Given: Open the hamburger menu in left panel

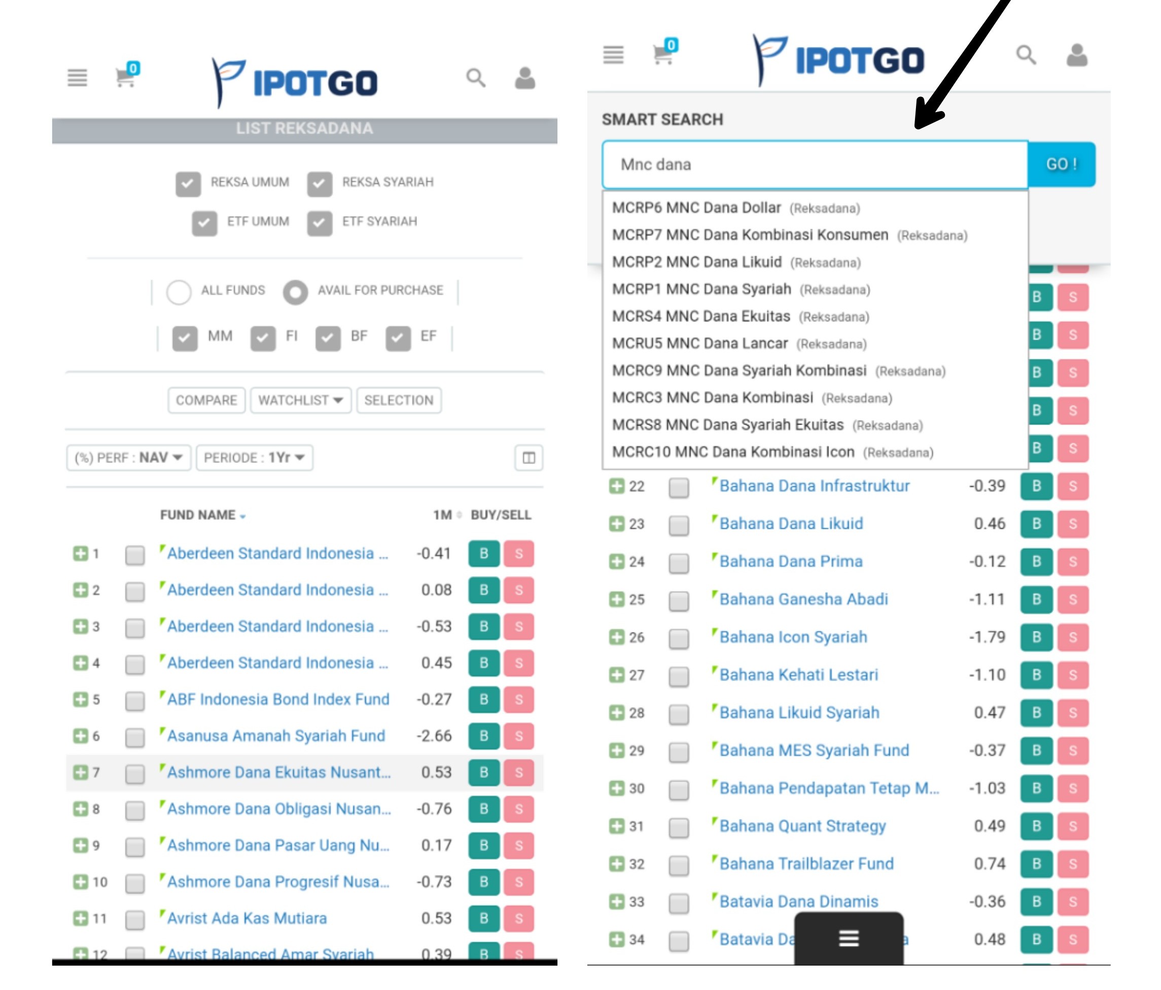Looking at the screenshot, I should click(x=77, y=78).
